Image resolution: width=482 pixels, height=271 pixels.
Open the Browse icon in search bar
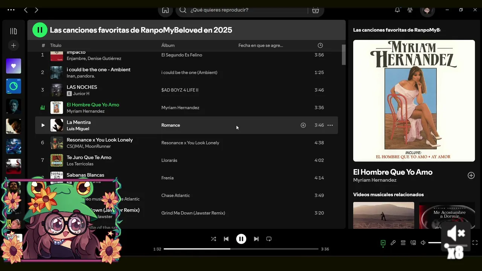tap(316, 10)
